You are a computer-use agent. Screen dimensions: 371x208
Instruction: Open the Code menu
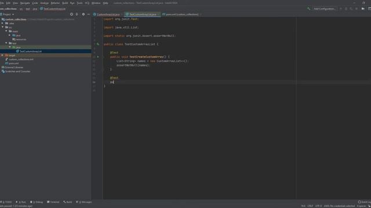click(x=35, y=3)
